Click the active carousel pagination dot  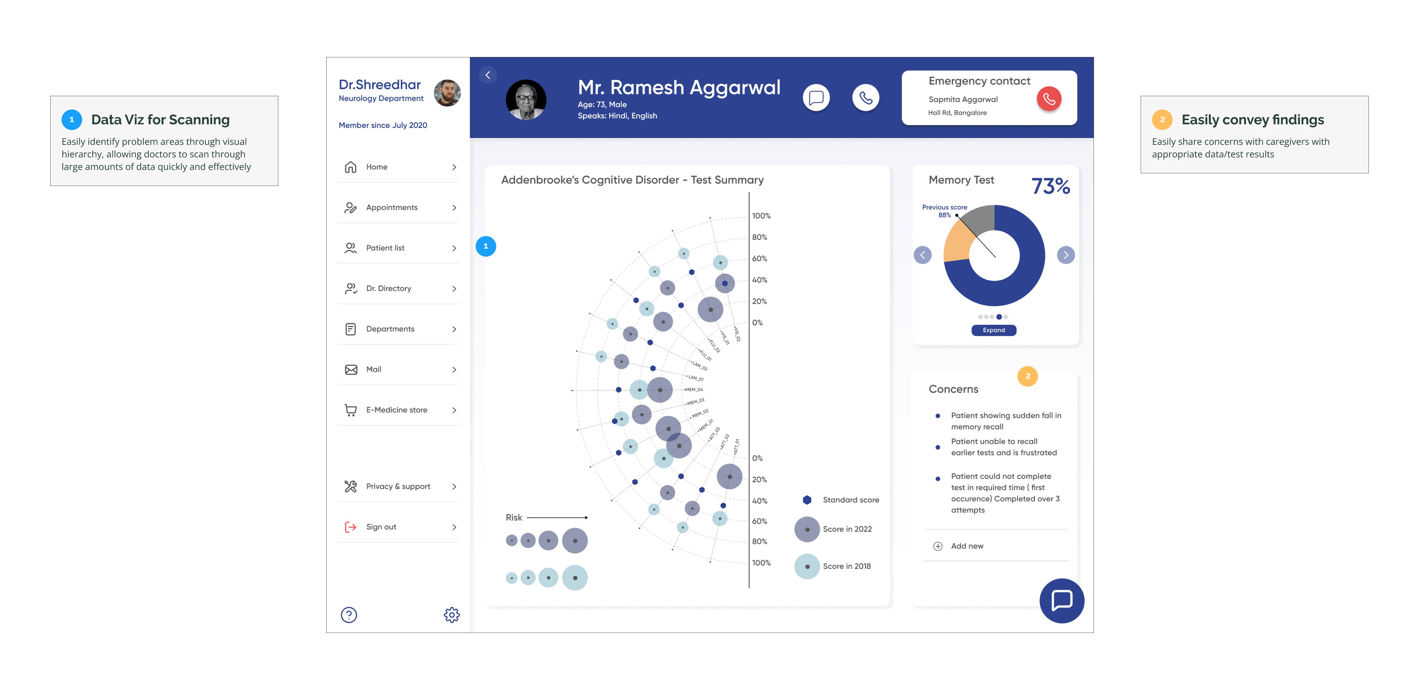pos(999,317)
